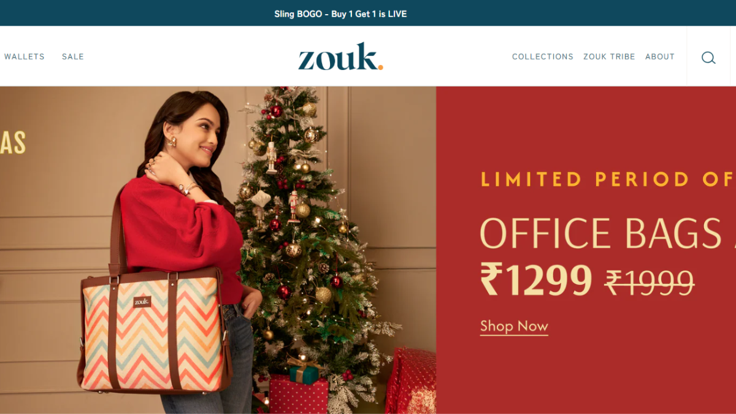Click the OFFICE BAGS banner heading
This screenshot has width=736, height=414.
click(607, 233)
